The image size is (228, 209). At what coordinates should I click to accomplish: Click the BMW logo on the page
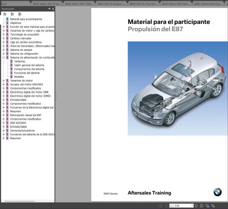(x=217, y=192)
